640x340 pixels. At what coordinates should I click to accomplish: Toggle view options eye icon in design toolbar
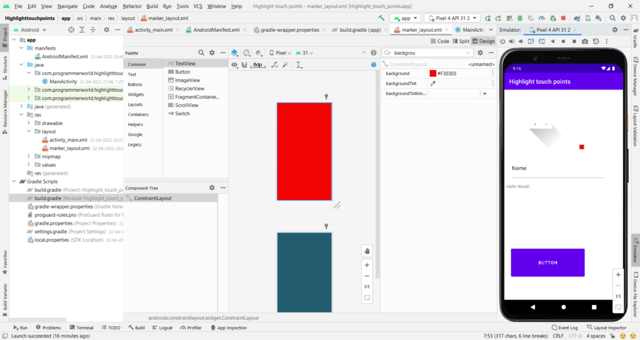click(234, 64)
